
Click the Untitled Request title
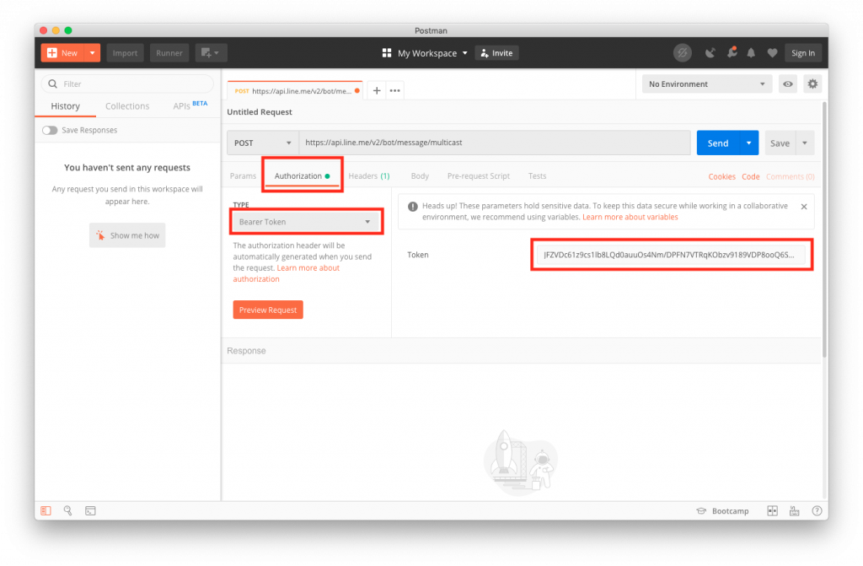pyautogui.click(x=260, y=112)
